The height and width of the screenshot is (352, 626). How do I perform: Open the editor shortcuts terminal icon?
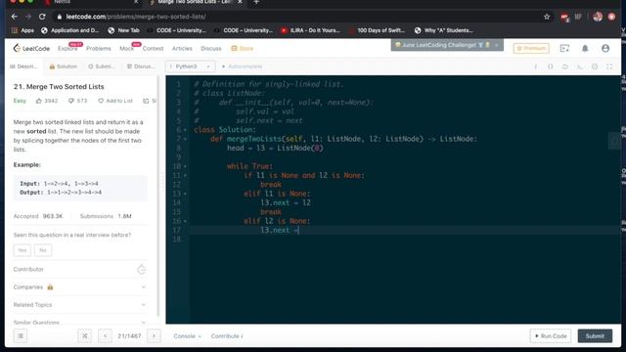580,66
